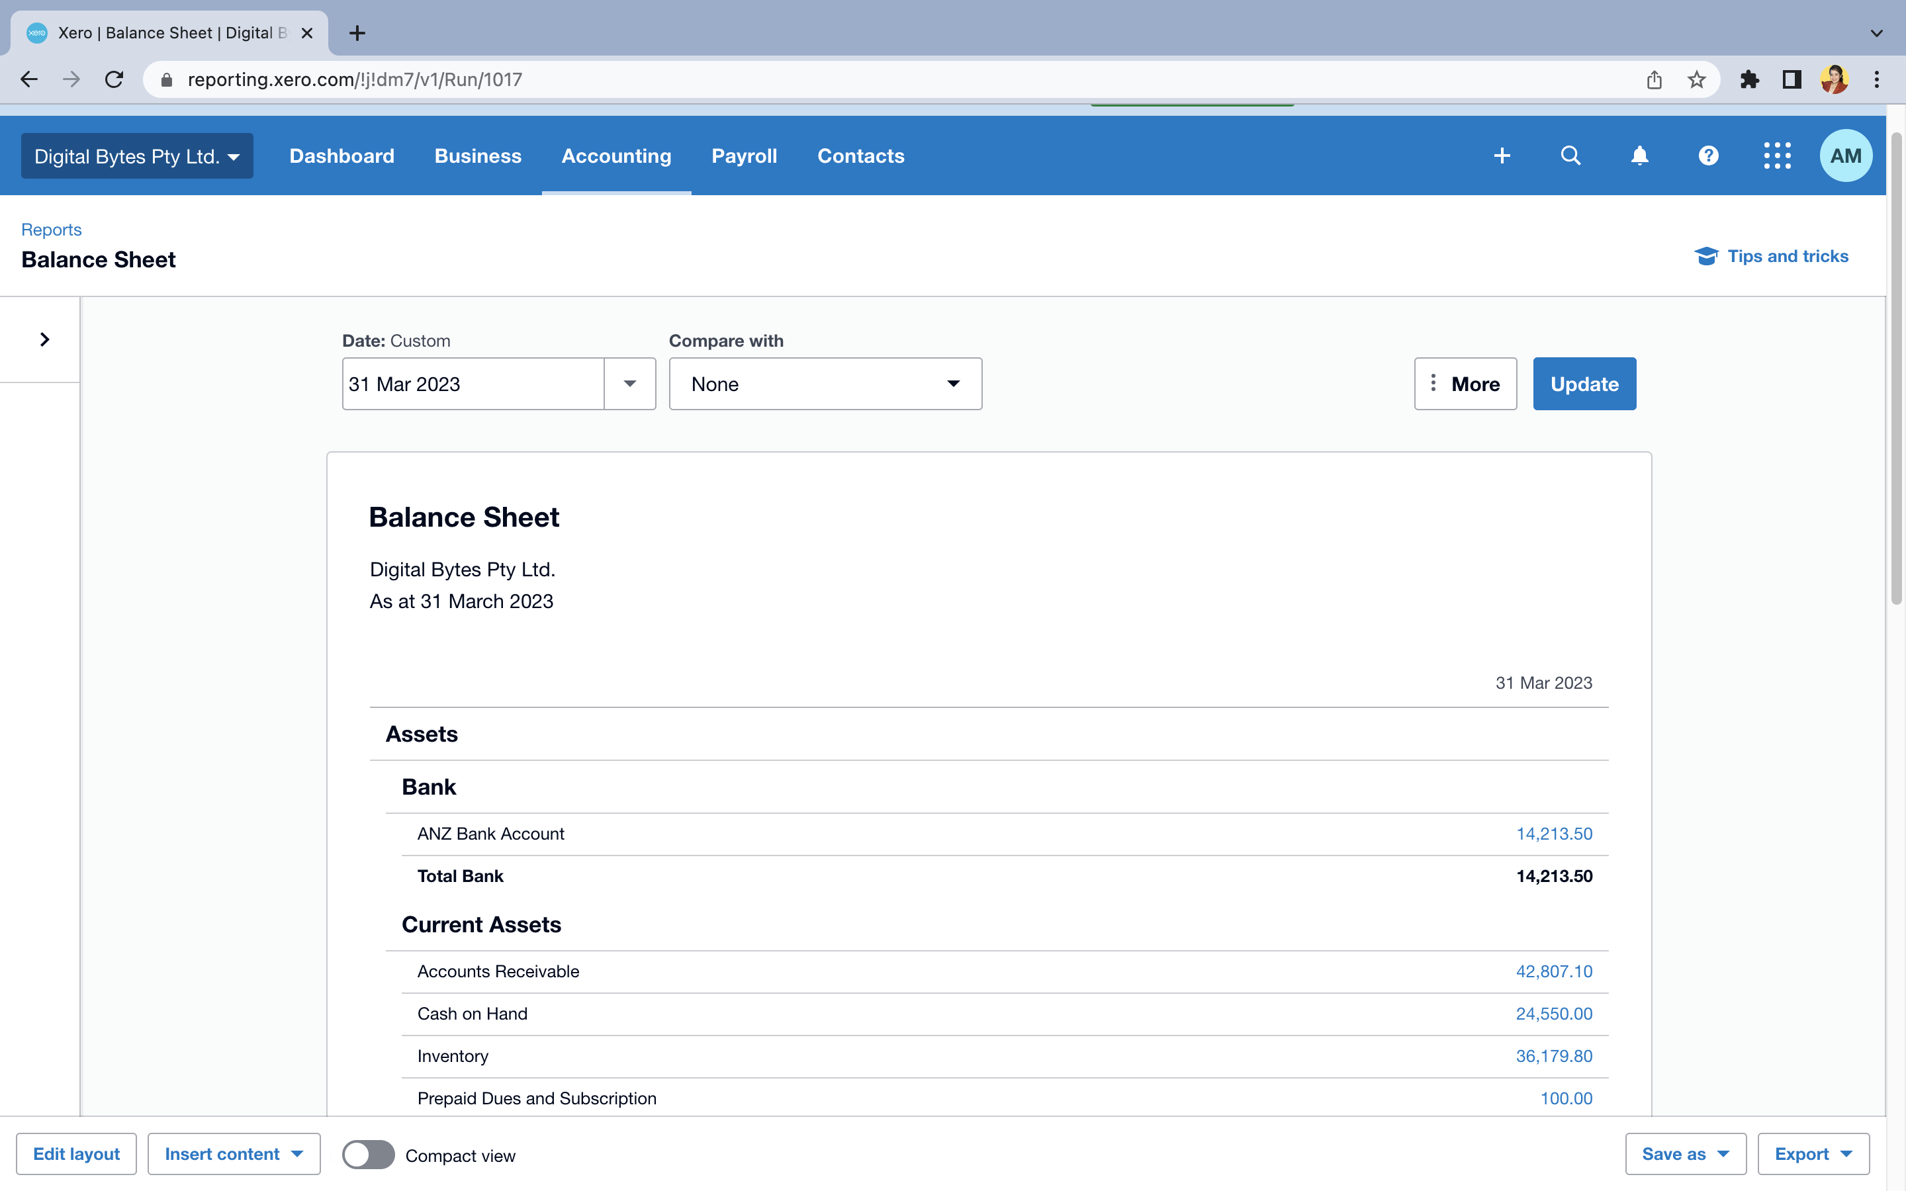
Task: Click the AM user avatar
Action: click(1845, 156)
